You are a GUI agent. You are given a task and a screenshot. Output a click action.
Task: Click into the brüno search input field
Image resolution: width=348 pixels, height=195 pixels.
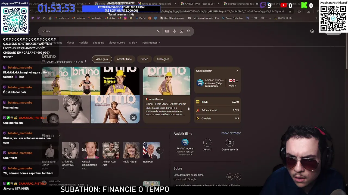pos(98,31)
